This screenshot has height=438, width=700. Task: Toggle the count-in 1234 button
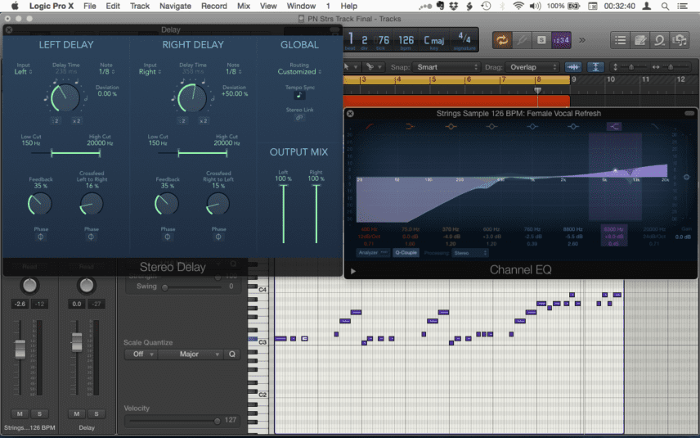[561, 41]
